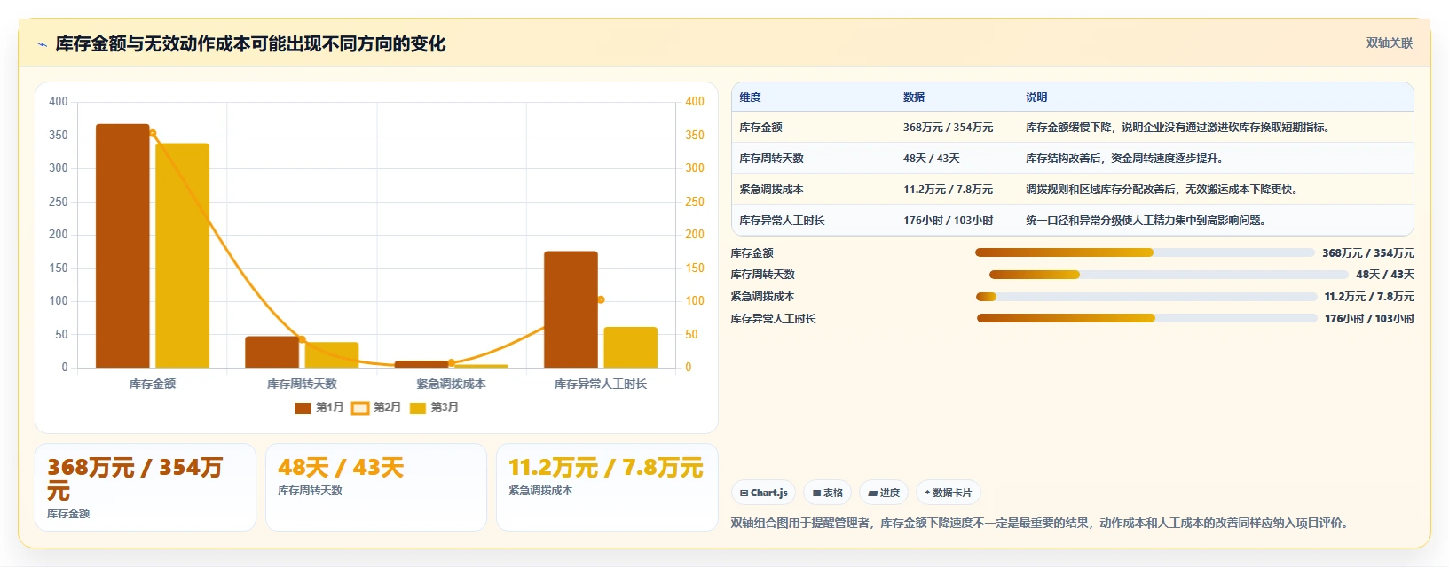Click the 库存异常人工时长 progress bar
The width and height of the screenshot is (1449, 567).
(x=1147, y=318)
